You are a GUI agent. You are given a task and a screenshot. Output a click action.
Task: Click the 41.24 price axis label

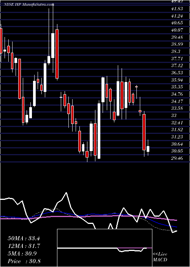tap(177, 16)
